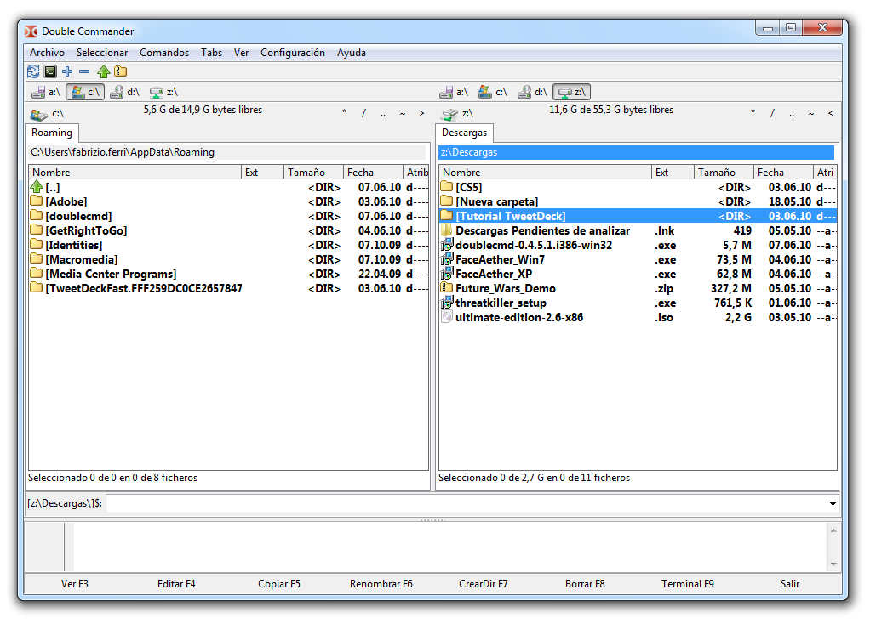893x641 pixels.
Task: Click left panel c:\ drive icon
Action: tap(38, 115)
